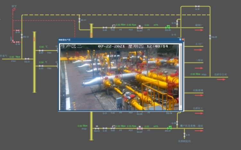Minimize the 生产区 video popup window
The width and height of the screenshot is (241, 150).
[180, 40]
